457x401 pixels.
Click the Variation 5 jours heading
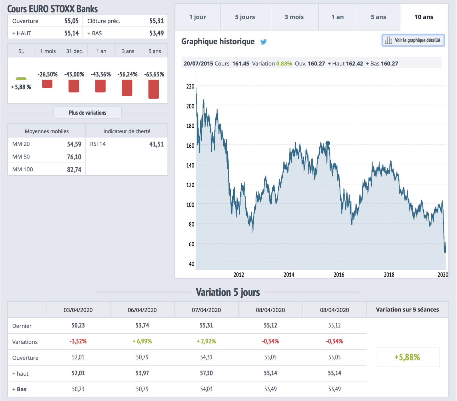tap(228, 292)
